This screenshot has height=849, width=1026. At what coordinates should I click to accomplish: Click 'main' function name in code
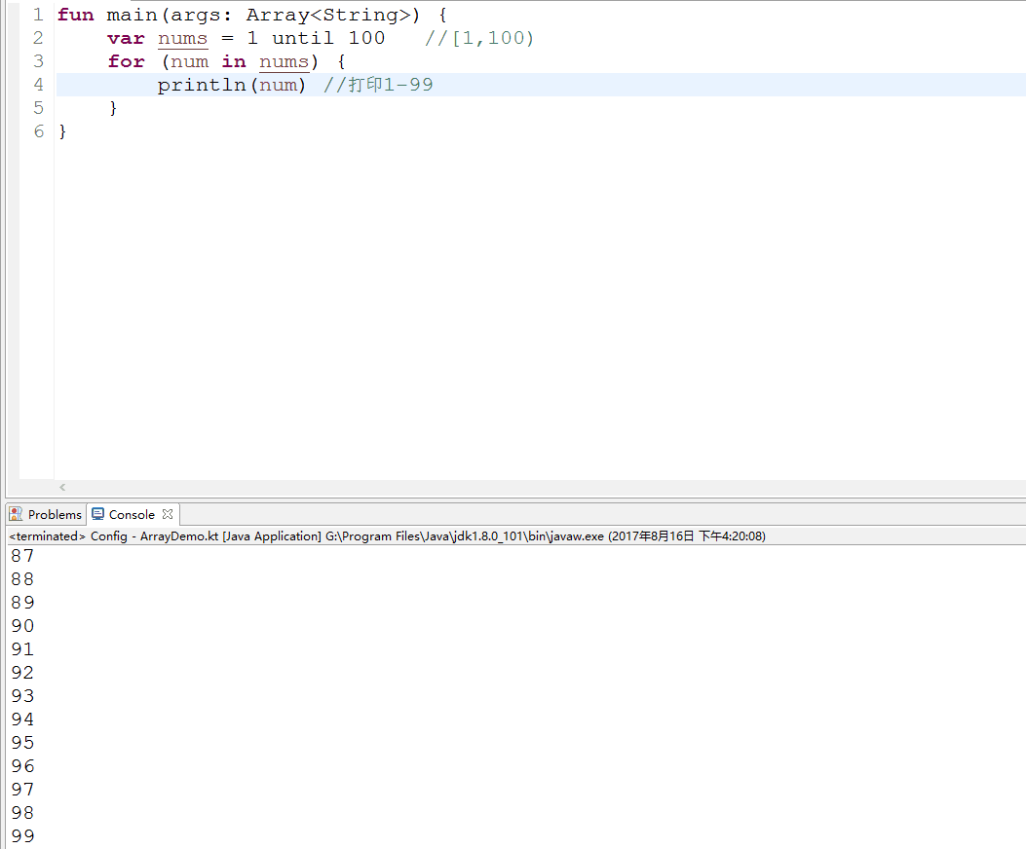[132, 15]
